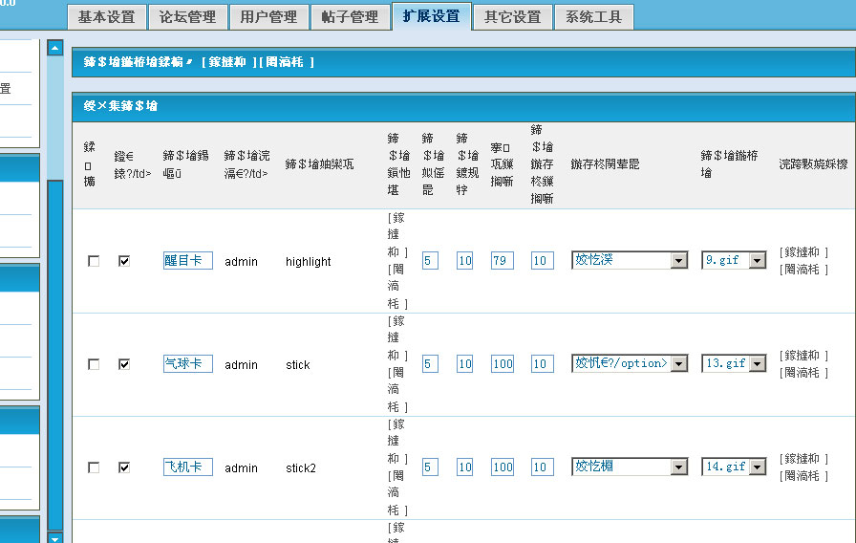Image resolution: width=856 pixels, height=543 pixels.
Task: Click second bracketed link in stick2 row's last column
Action: coord(803,476)
